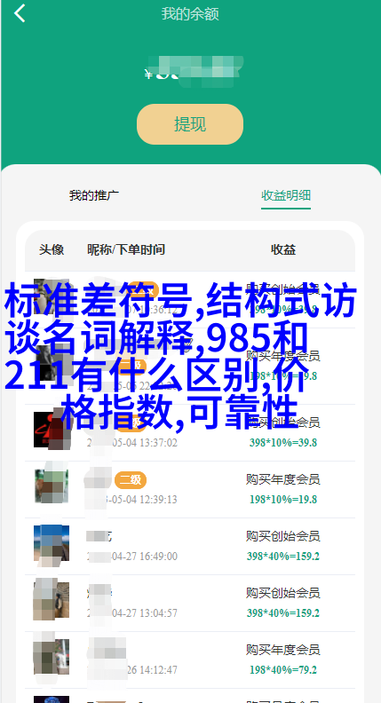Click 198*10%=19.8 in the 12:39:13 row
This screenshot has height=703, width=381.
click(283, 500)
